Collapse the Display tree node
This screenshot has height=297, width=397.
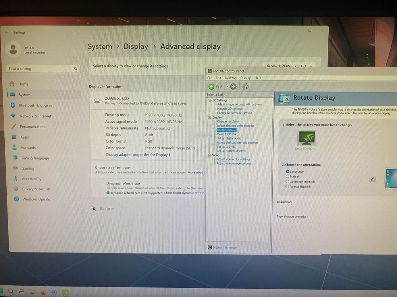(210, 118)
